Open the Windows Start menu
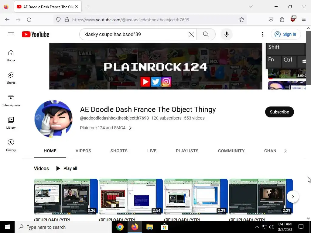This screenshot has height=233, width=311. (x=7, y=227)
